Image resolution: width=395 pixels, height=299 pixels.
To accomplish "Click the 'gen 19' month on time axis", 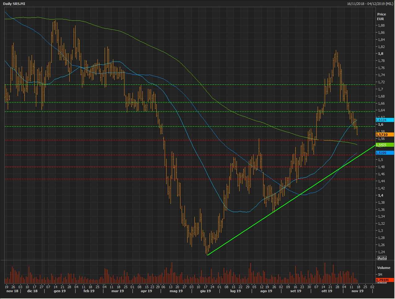I will coord(59,291).
